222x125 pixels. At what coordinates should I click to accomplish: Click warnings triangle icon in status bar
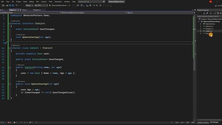[15, 123]
